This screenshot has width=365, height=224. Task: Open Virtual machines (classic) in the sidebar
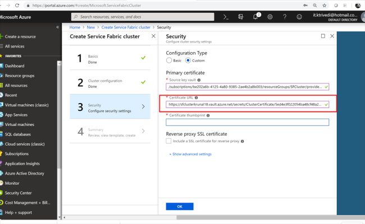point(26,105)
